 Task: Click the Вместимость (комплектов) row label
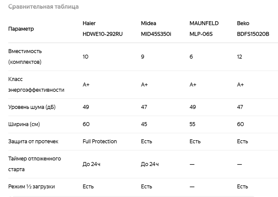[x=25, y=57]
